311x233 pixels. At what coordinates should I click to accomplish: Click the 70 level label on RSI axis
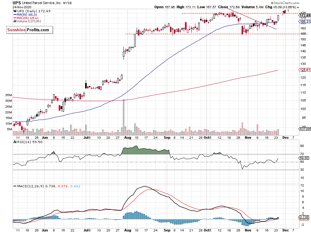pos(302,154)
